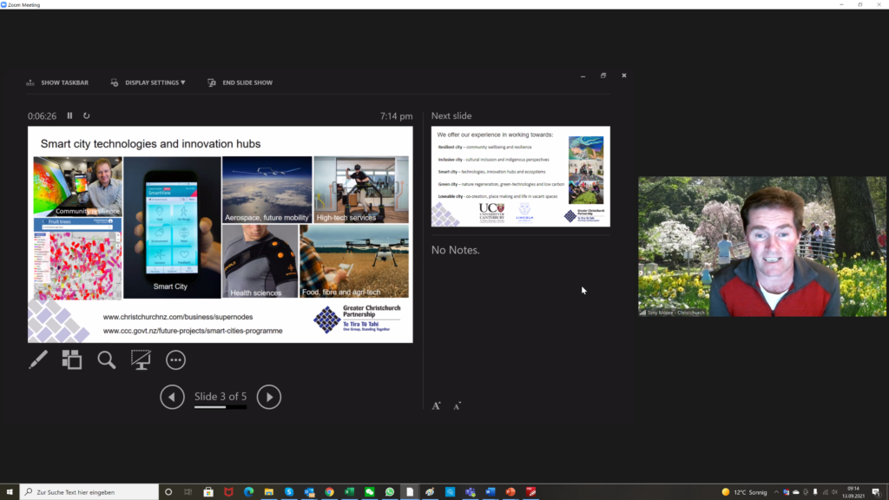Pause the presentation timer
The height and width of the screenshot is (500, 889).
pos(70,115)
